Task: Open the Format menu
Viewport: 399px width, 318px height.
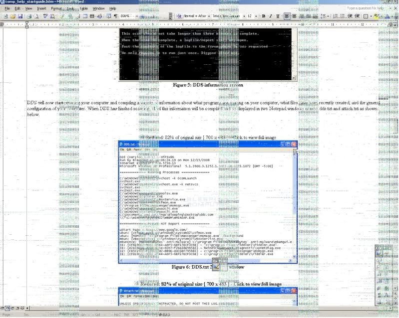Action: click(x=56, y=8)
